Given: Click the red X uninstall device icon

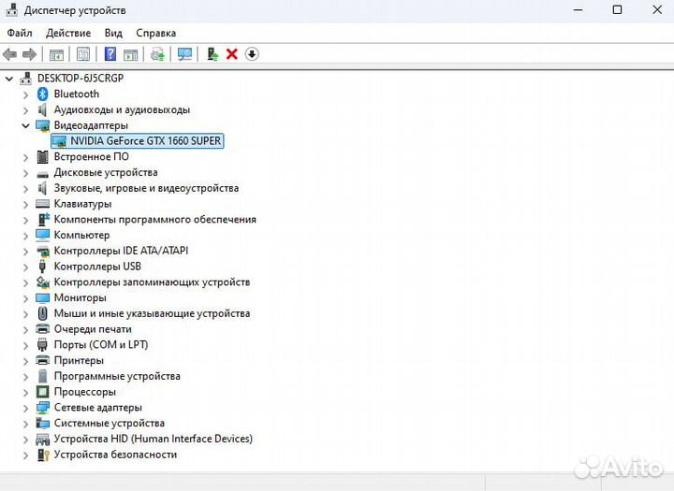Looking at the screenshot, I should point(232,54).
